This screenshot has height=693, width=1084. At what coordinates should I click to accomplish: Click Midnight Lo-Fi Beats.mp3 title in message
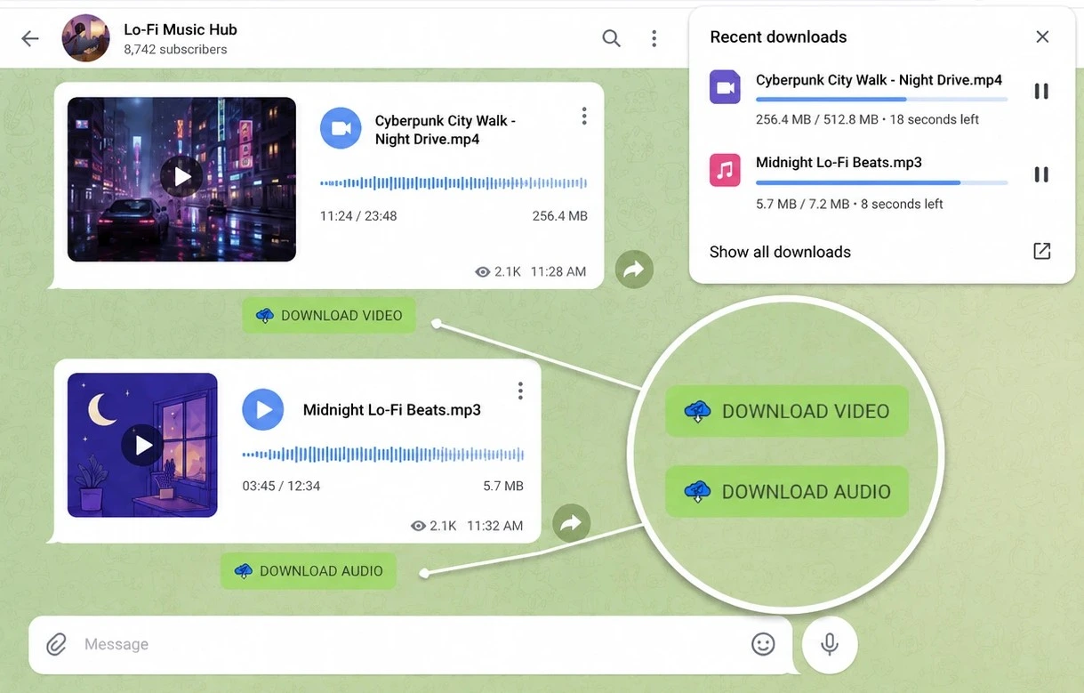point(392,410)
